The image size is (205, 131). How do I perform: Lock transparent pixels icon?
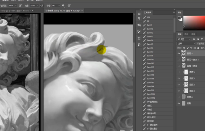click(x=184, y=48)
